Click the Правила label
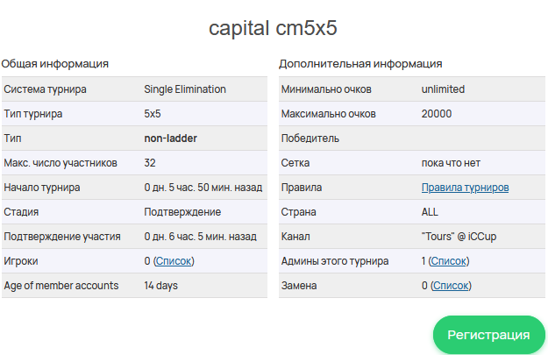 pyautogui.click(x=302, y=188)
